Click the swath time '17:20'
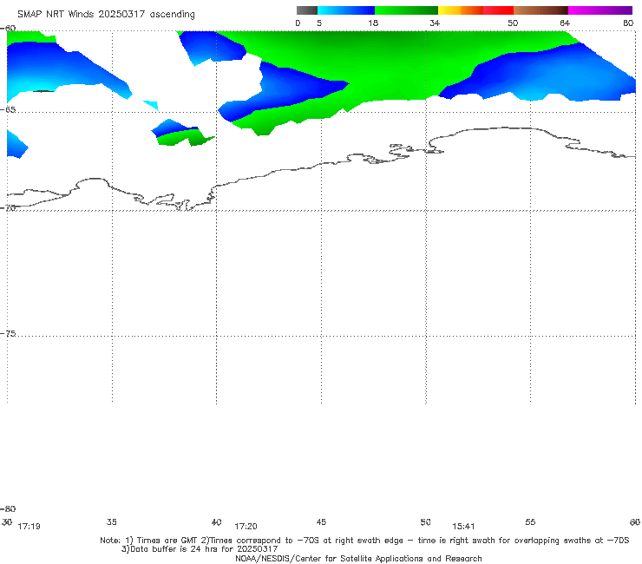This screenshot has height=564, width=642. (246, 527)
